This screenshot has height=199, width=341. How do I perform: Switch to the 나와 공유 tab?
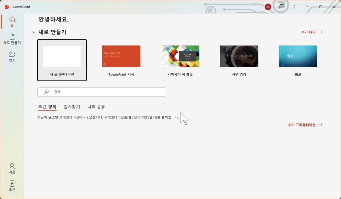tap(96, 107)
